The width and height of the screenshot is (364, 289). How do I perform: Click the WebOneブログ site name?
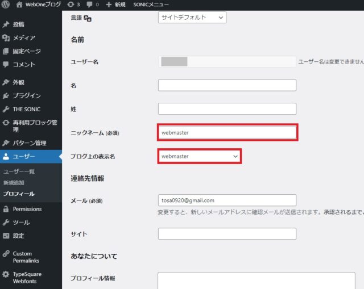[43, 5]
